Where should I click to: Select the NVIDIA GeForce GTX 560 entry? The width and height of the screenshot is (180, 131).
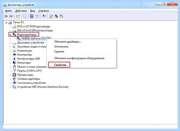36,39
